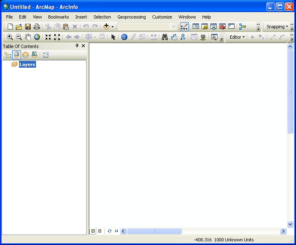
Task: Open the Search window icon
Action: coord(214,26)
